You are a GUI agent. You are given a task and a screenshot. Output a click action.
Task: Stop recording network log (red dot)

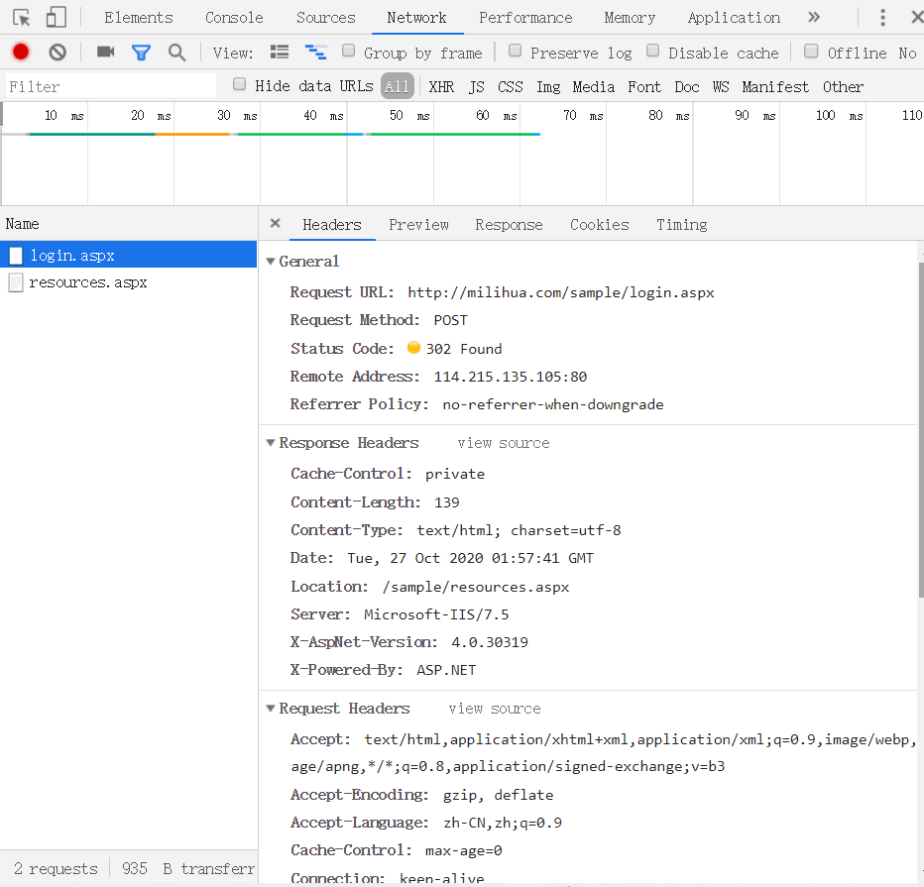(x=21, y=53)
